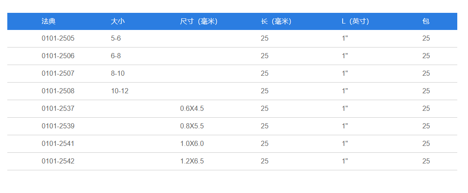The height and width of the screenshot is (193, 468).
Task: Click the 长（毫米）column header
Action: pos(276,21)
